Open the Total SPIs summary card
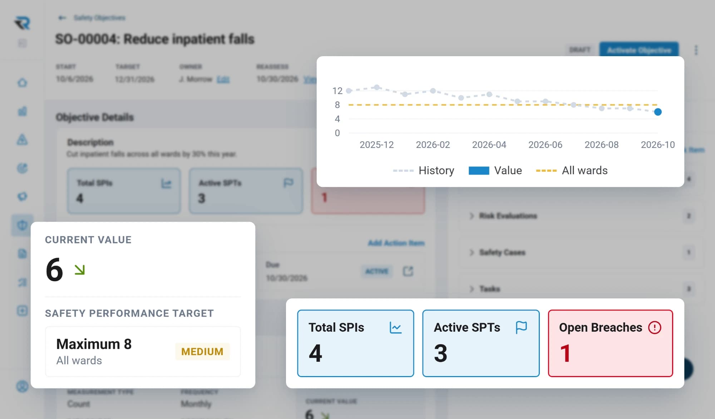This screenshot has width=715, height=419. 355,343
